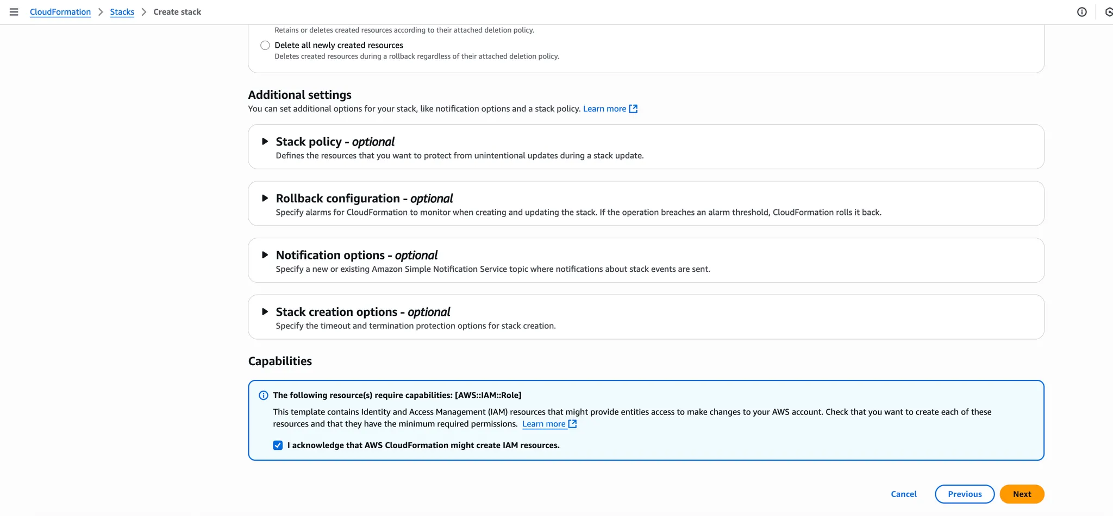The height and width of the screenshot is (516, 1113).
Task: Open the Stacks breadcrumb link
Action: (x=122, y=12)
